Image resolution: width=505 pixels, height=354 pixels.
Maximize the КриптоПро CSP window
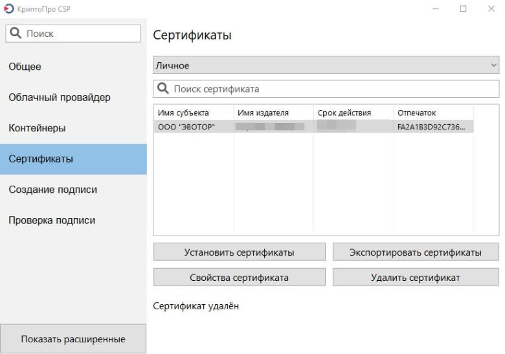[x=463, y=8]
